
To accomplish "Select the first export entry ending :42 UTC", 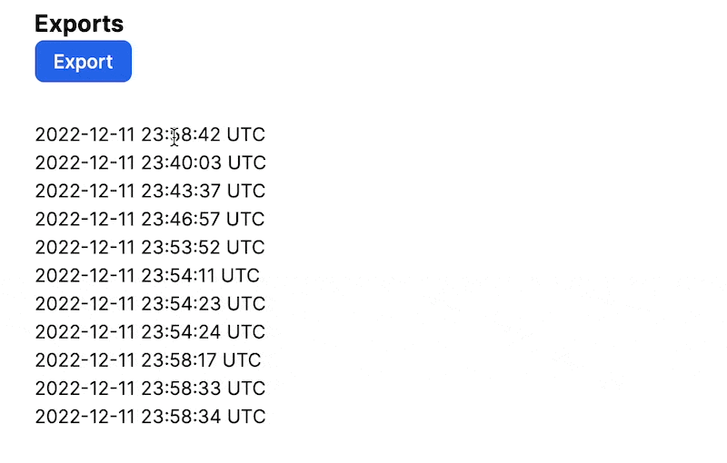I will click(150, 134).
